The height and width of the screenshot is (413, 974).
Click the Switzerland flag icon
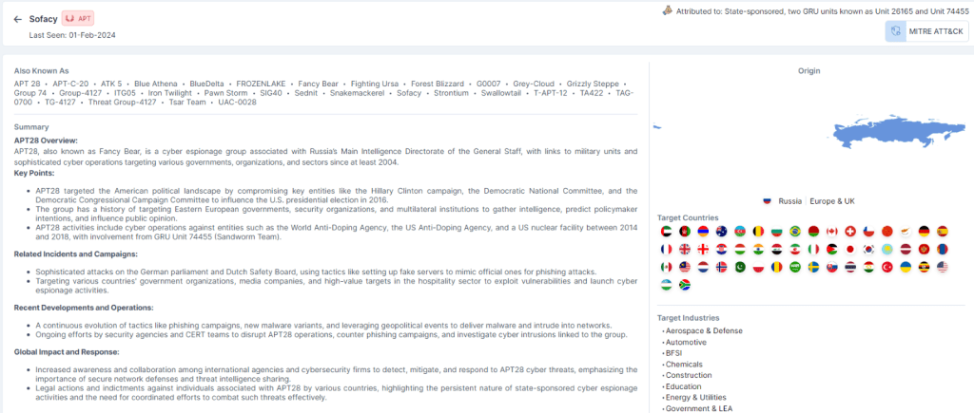pos(849,232)
